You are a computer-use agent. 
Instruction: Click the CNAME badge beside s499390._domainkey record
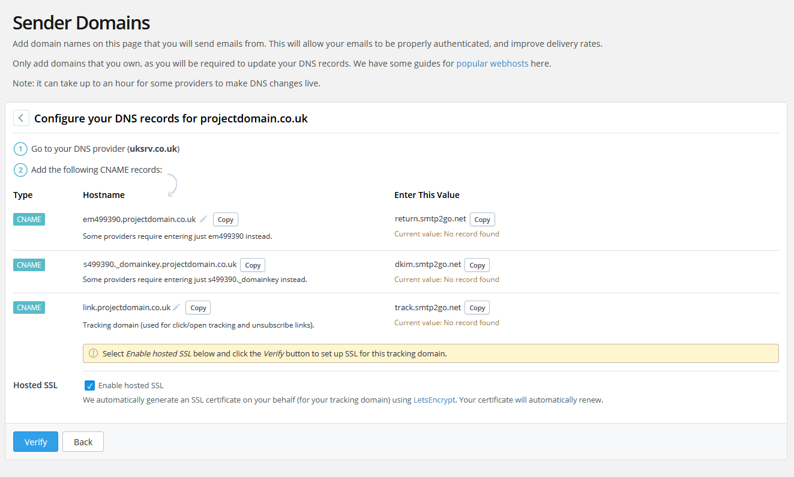tap(28, 265)
